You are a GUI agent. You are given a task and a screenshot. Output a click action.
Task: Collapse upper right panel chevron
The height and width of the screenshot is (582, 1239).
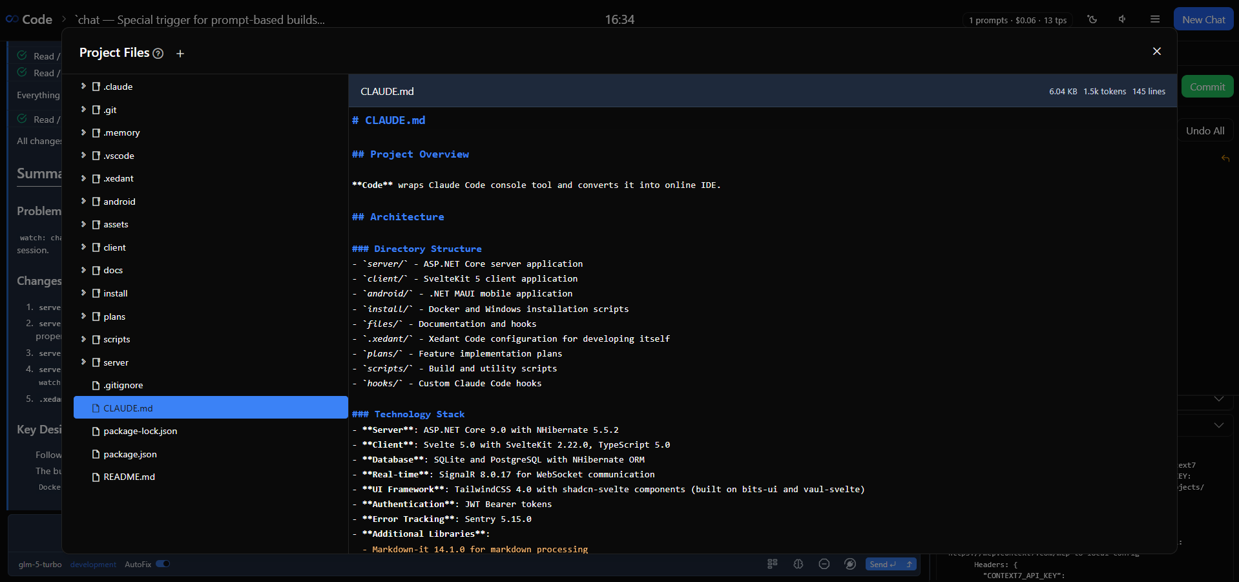click(x=1219, y=399)
